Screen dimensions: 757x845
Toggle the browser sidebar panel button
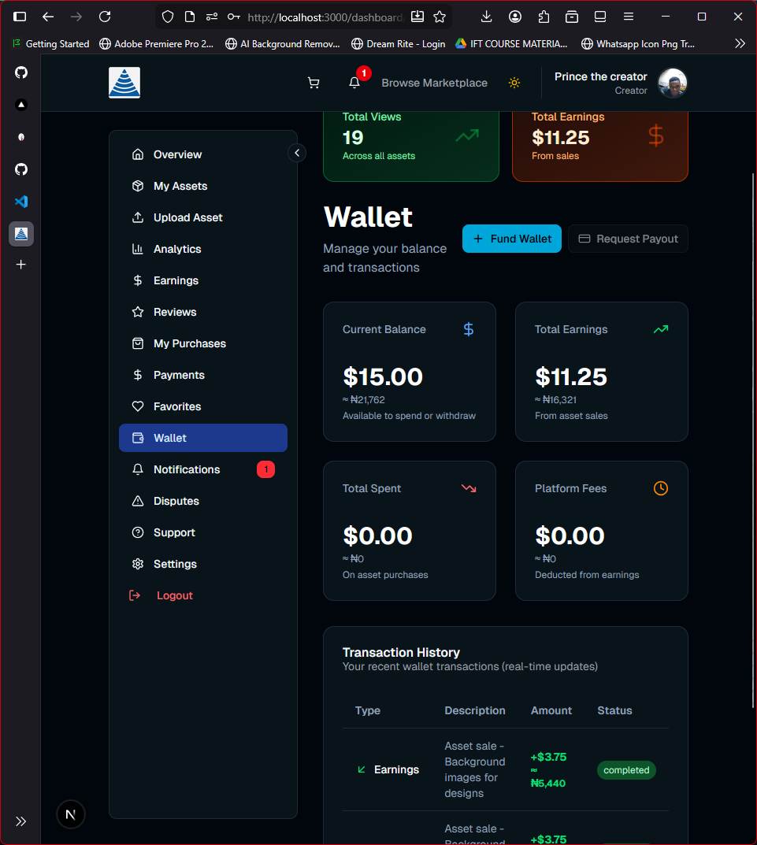click(20, 17)
